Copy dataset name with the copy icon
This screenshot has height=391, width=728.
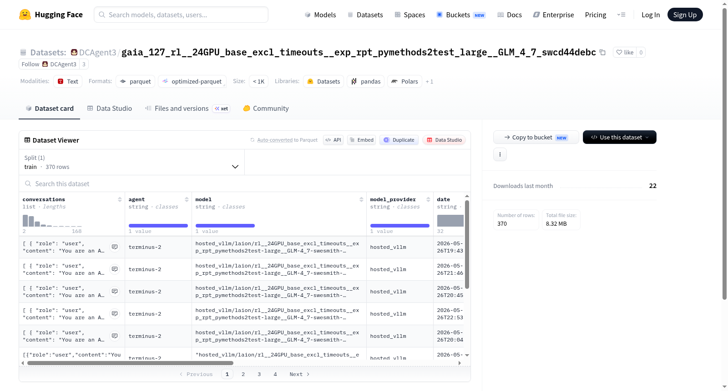(x=602, y=52)
